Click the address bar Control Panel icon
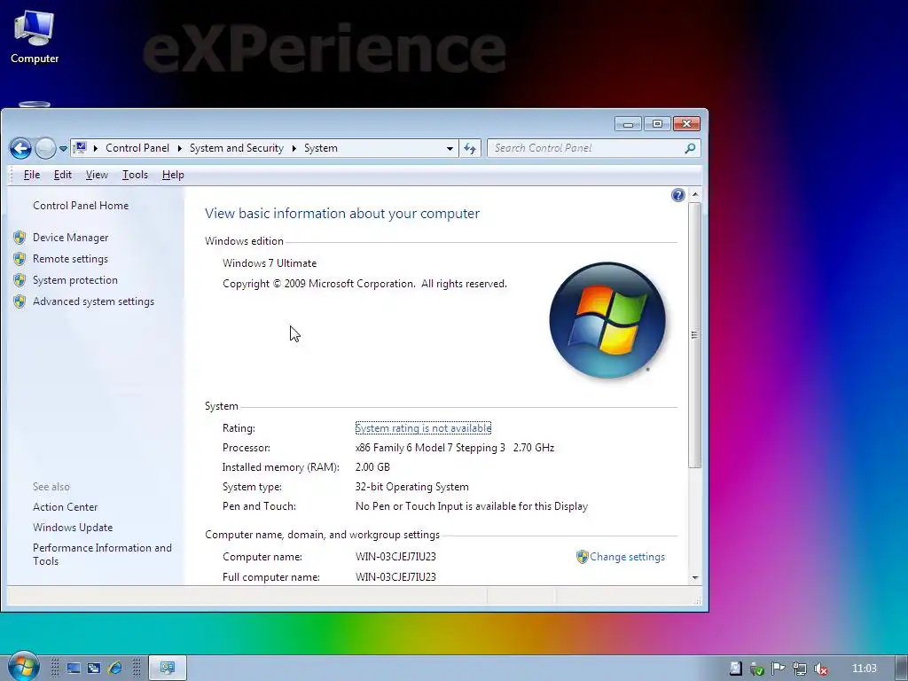The width and height of the screenshot is (908, 681). 81,148
